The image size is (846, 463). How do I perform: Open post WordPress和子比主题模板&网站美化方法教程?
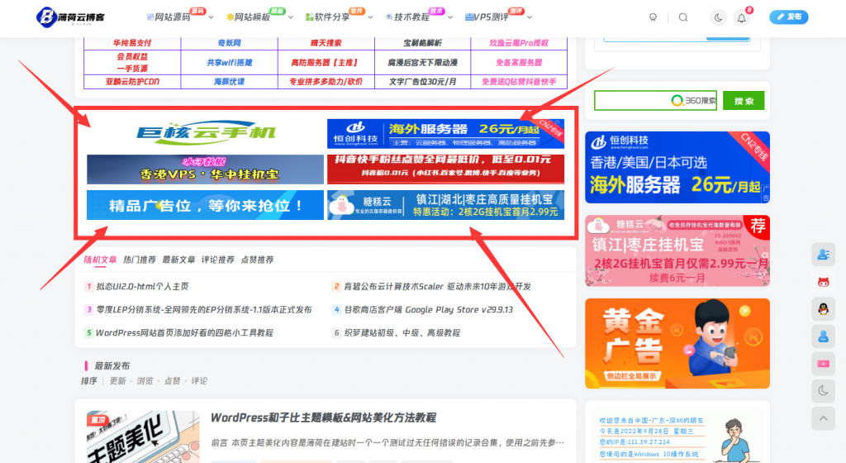click(x=323, y=418)
